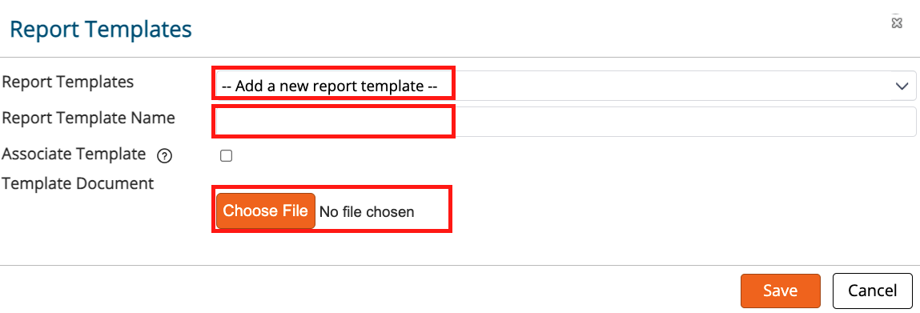Click the 'No file chosen' text

[367, 211]
